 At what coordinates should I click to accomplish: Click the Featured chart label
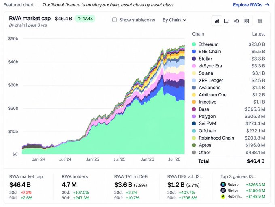click(19, 5)
